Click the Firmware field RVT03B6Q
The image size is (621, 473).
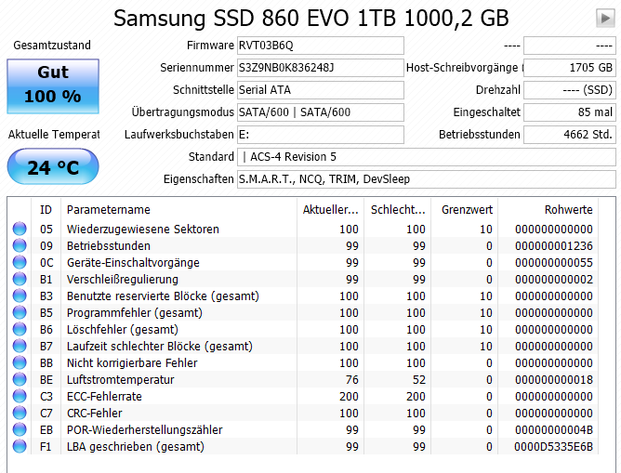[321, 46]
